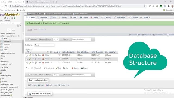Click the Edit pencil icon for row id 3

click(30, 63)
